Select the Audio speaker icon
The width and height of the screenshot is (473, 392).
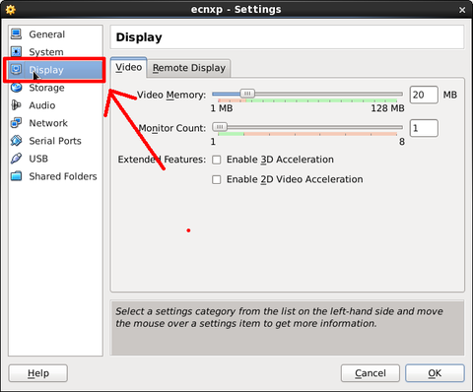(x=16, y=105)
